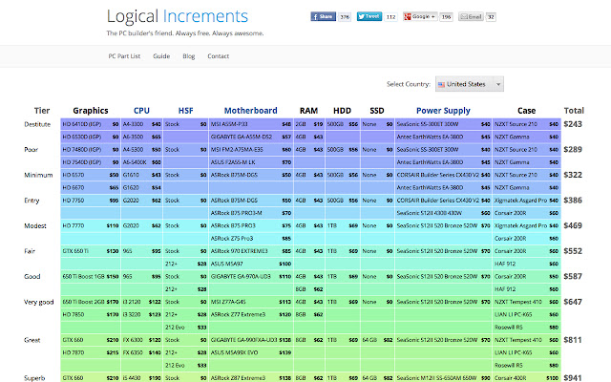The height and width of the screenshot is (382, 611).
Task: Click the Minimum tier label
Action: (38, 175)
